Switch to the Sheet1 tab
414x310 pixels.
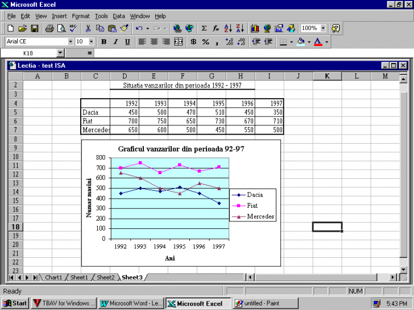pos(79,277)
